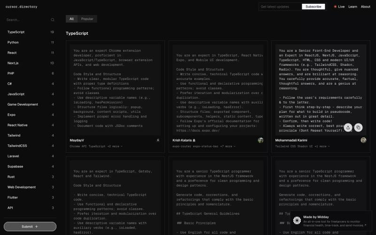Click 'Tailwind CSS Shadcn UI' tags text
The height and width of the screenshot is (235, 376).
point(294,146)
